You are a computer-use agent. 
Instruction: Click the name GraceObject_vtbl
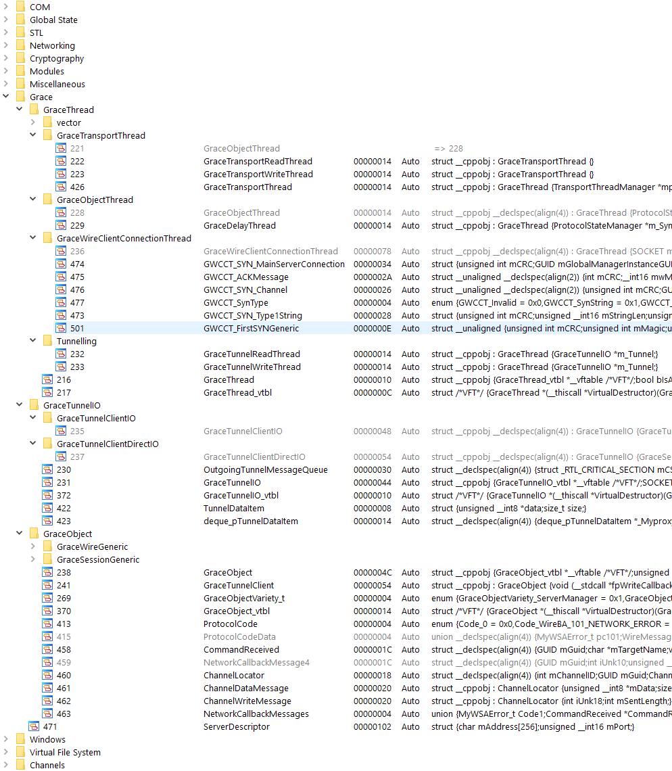click(x=237, y=611)
